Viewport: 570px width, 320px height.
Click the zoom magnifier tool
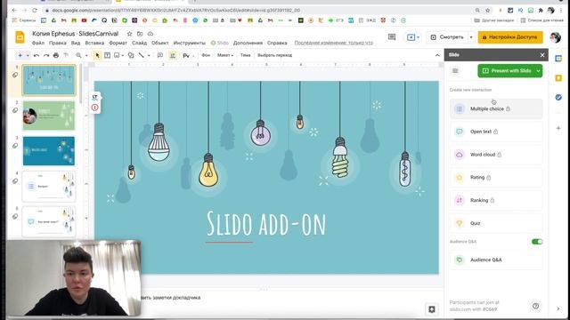point(78,55)
